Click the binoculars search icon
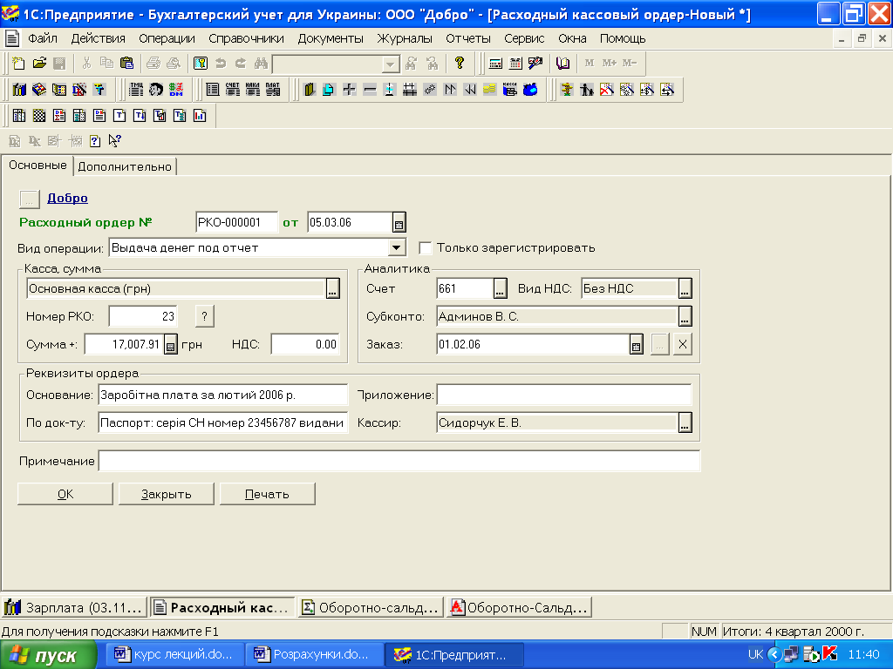893x669 pixels. (x=260, y=63)
